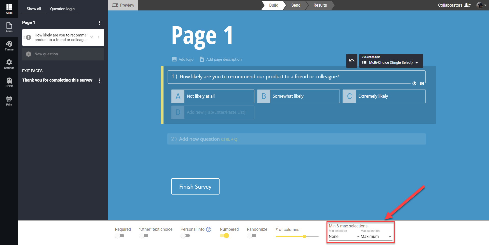Open the Max selection Maximum dropdown
489x245 pixels.
click(376, 237)
